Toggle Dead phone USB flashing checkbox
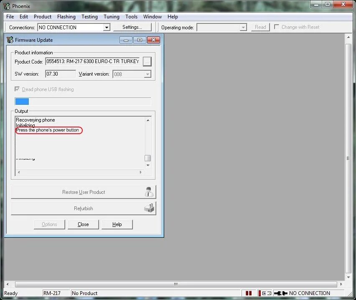Viewport: 356px width, 300px height. coord(17,89)
